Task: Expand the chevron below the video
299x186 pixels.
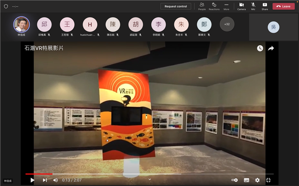Action: [150, 179]
